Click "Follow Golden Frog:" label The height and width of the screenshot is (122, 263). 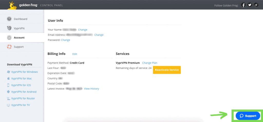(226, 6)
